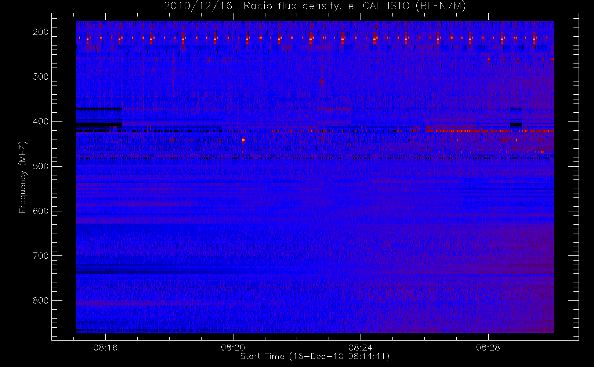Image resolution: width=594 pixels, height=367 pixels.
Task: Click the 200 frequency tick label
Action: [41, 32]
